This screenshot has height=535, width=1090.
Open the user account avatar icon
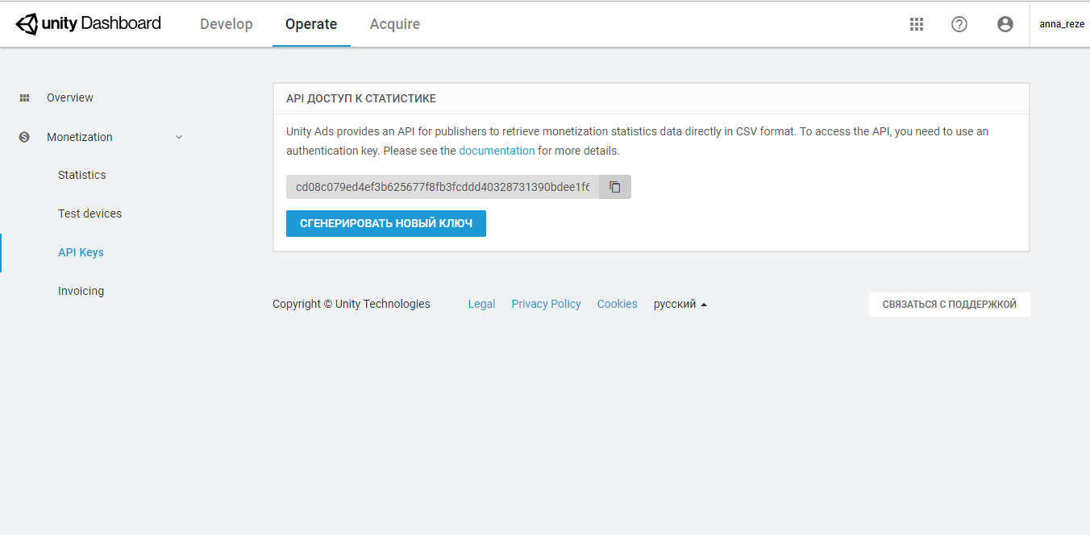click(1005, 24)
